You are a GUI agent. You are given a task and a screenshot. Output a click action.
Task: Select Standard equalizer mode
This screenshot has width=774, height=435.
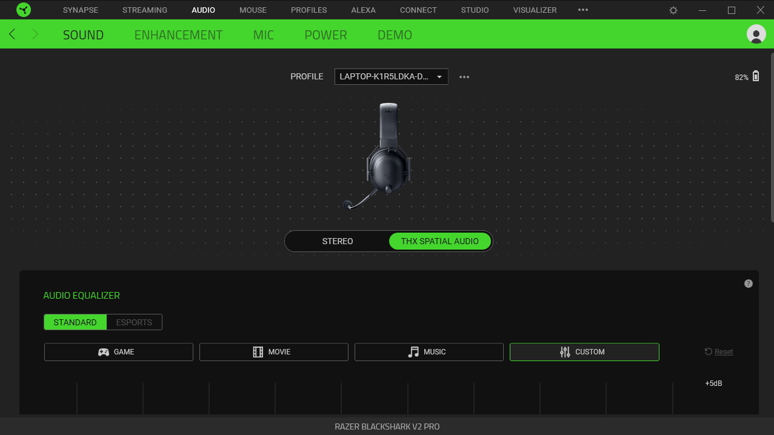[75, 322]
